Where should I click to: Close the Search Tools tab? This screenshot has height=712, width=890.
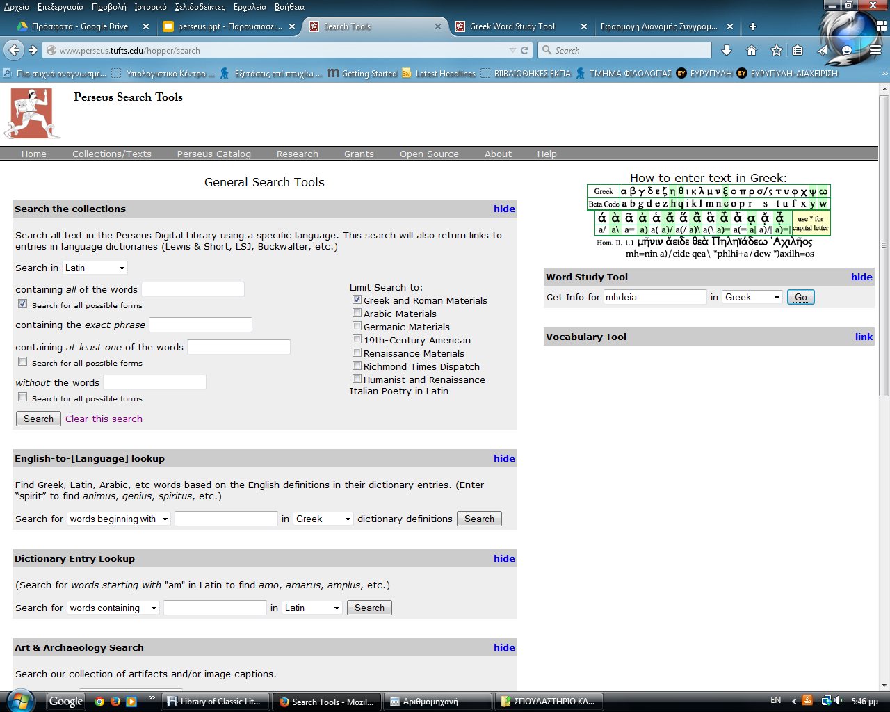(438, 26)
